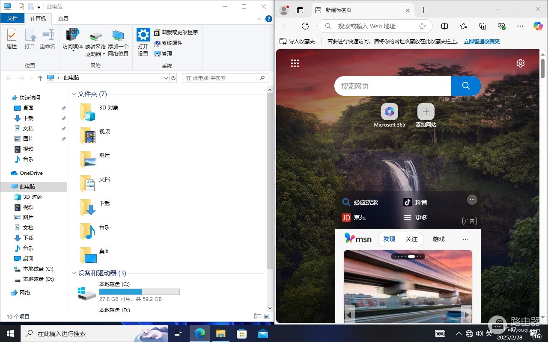Open the Copilot icon in Edge

click(x=538, y=26)
